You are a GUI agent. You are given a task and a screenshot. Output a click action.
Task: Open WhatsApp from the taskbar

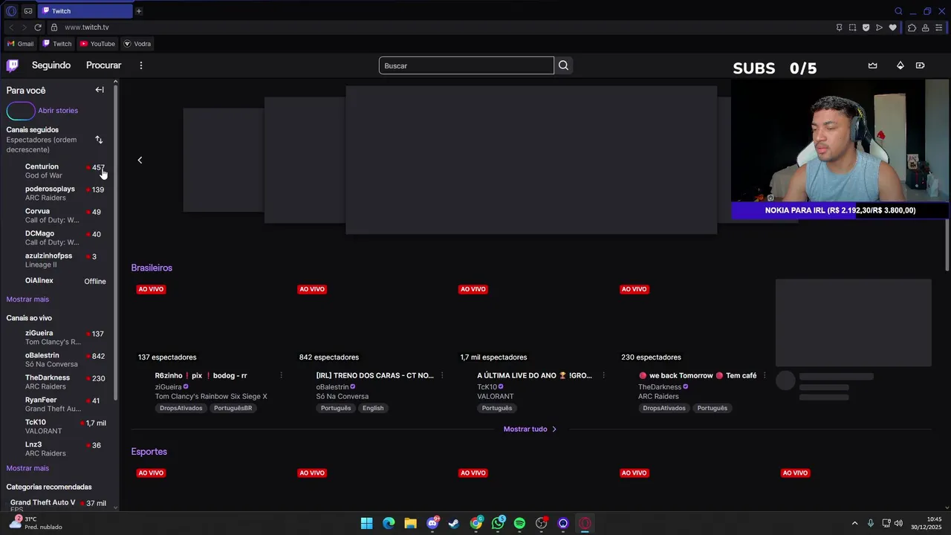point(498,523)
